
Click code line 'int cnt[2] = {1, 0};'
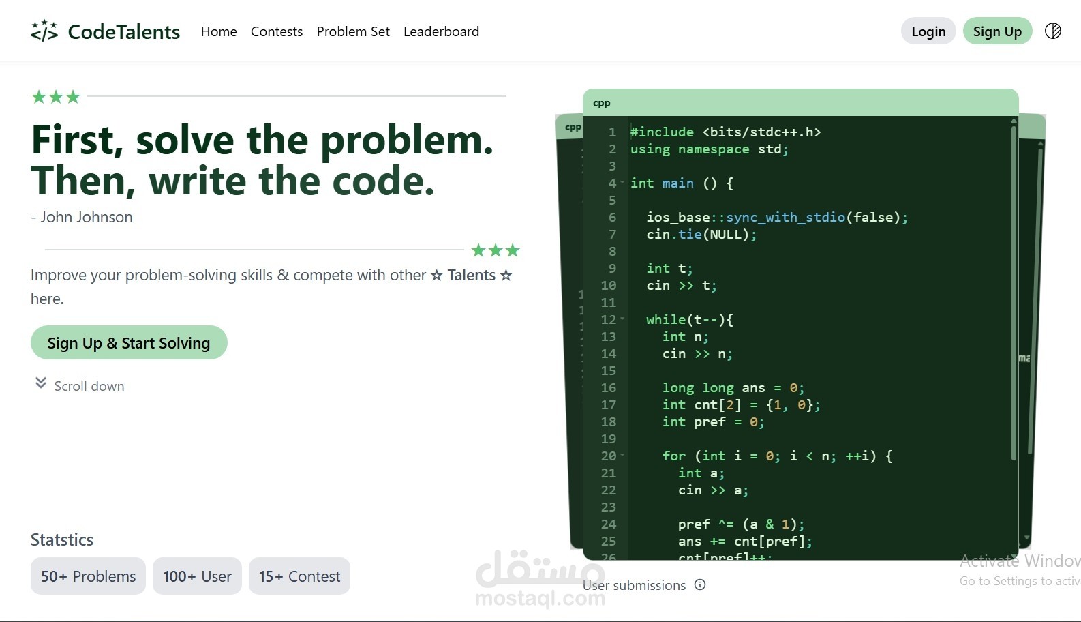pos(742,404)
